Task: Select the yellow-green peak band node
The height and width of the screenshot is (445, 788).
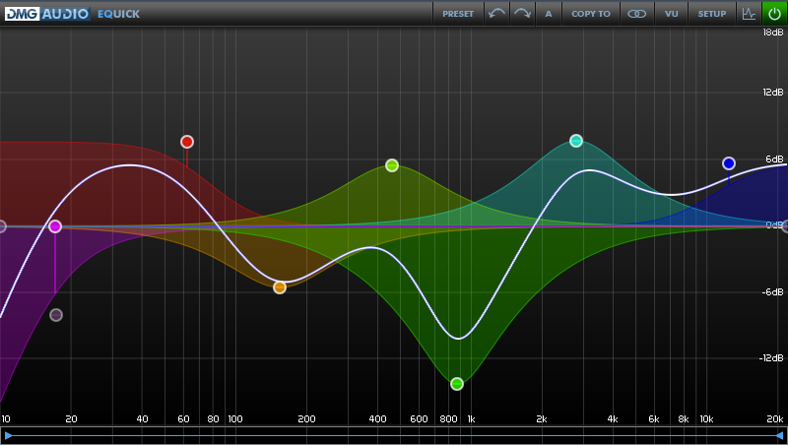Action: [392, 165]
